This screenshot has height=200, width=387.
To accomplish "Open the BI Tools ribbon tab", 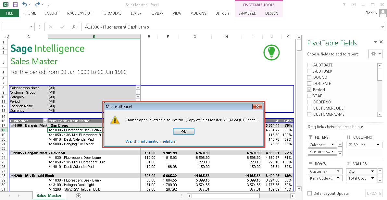I will 222,13.
